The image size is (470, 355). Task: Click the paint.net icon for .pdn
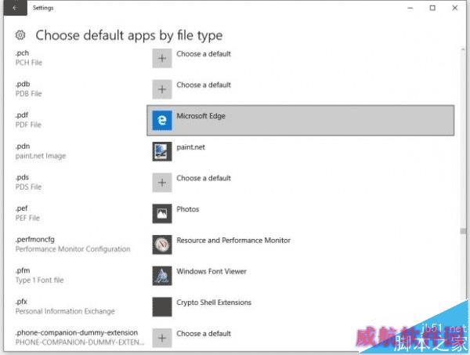162,151
